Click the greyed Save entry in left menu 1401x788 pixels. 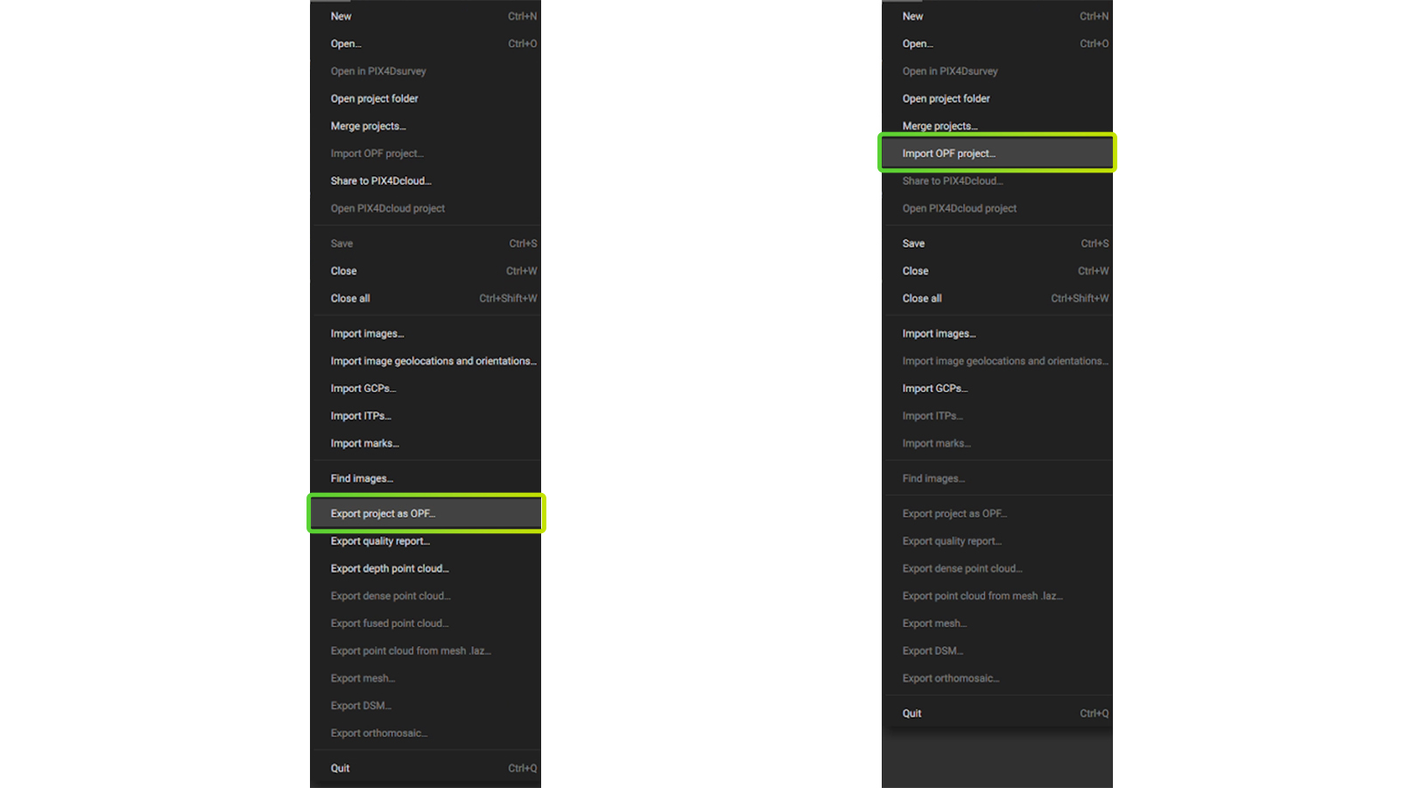(x=426, y=243)
